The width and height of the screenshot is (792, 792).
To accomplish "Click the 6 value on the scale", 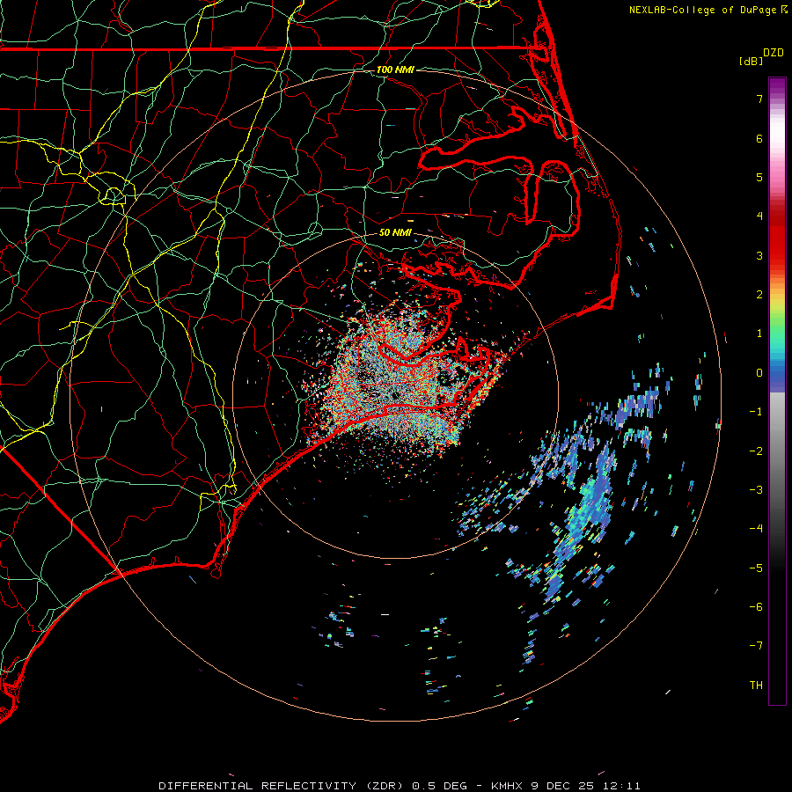I will [759, 138].
